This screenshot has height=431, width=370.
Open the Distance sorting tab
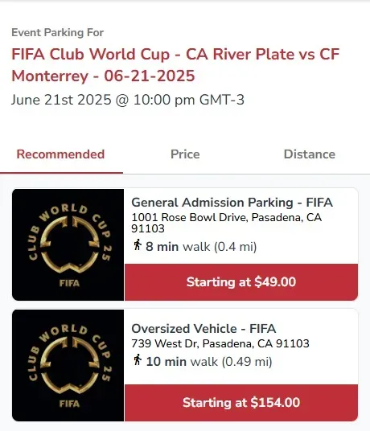point(309,154)
